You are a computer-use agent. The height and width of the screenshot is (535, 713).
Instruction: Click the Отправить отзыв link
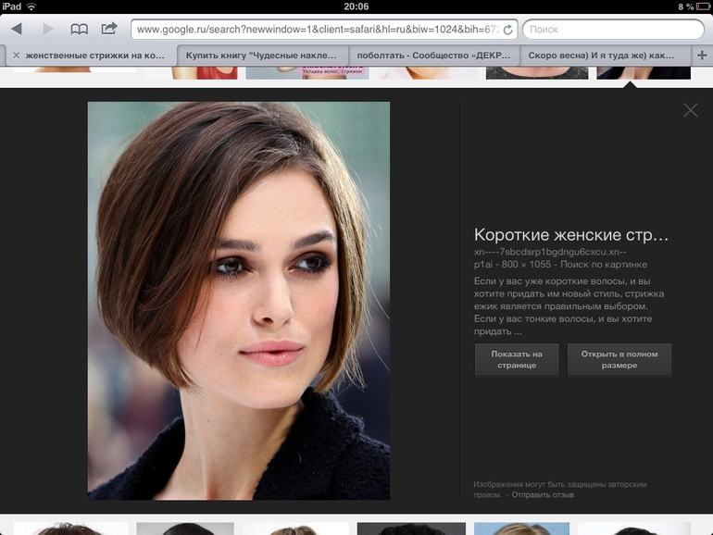pos(543,495)
